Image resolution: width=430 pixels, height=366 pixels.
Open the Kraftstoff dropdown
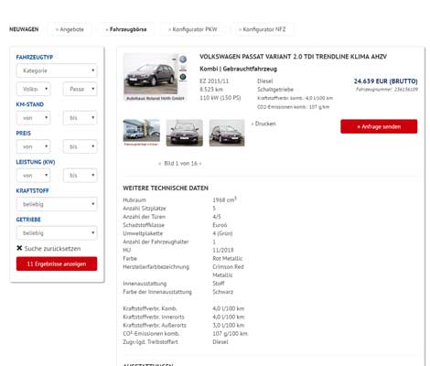click(57, 204)
